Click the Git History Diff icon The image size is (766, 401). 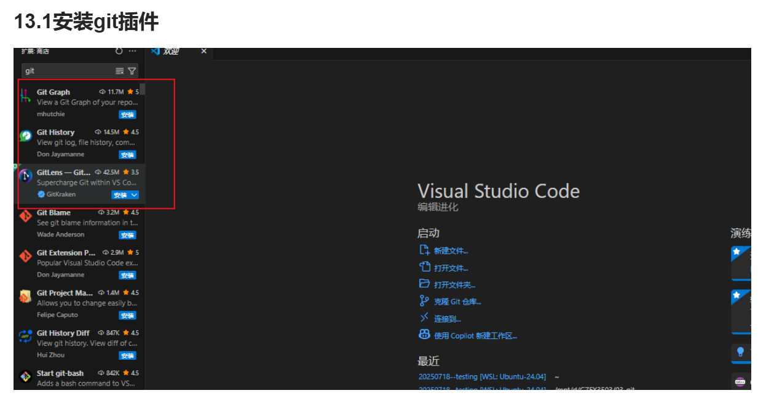25,337
